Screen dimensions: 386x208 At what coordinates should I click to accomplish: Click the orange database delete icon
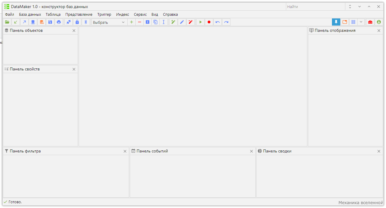pos(42,22)
